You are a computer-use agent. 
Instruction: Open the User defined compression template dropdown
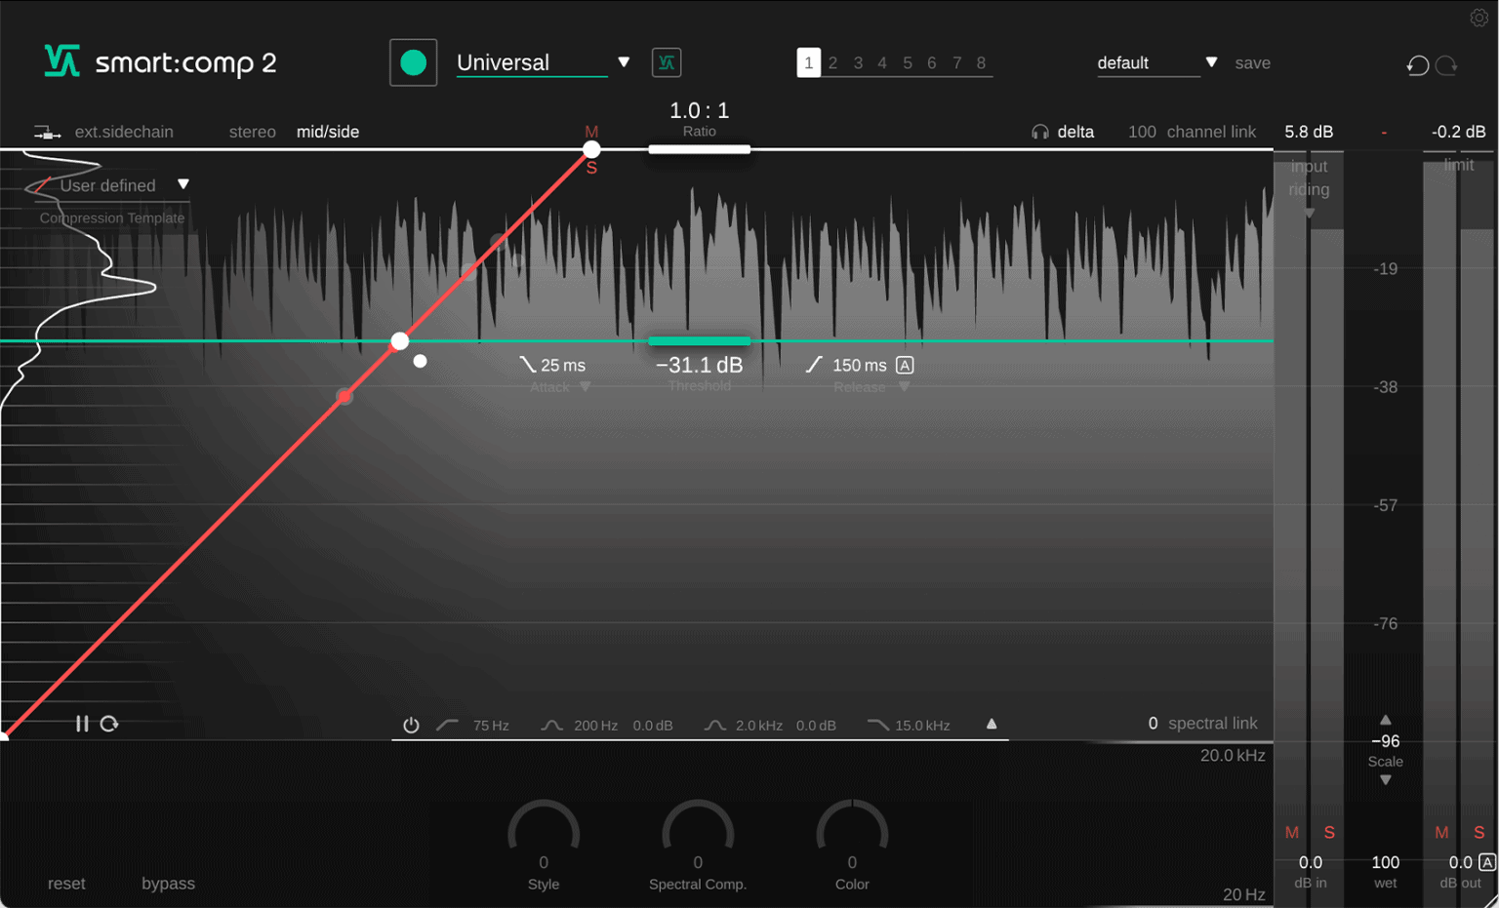pos(183,184)
